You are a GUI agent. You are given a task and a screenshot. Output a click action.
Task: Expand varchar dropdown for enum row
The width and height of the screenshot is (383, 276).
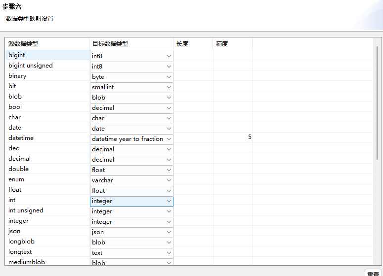point(131,180)
